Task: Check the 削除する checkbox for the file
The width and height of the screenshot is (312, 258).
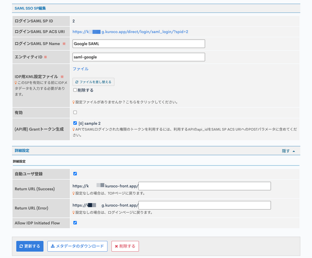Action: click(x=75, y=90)
